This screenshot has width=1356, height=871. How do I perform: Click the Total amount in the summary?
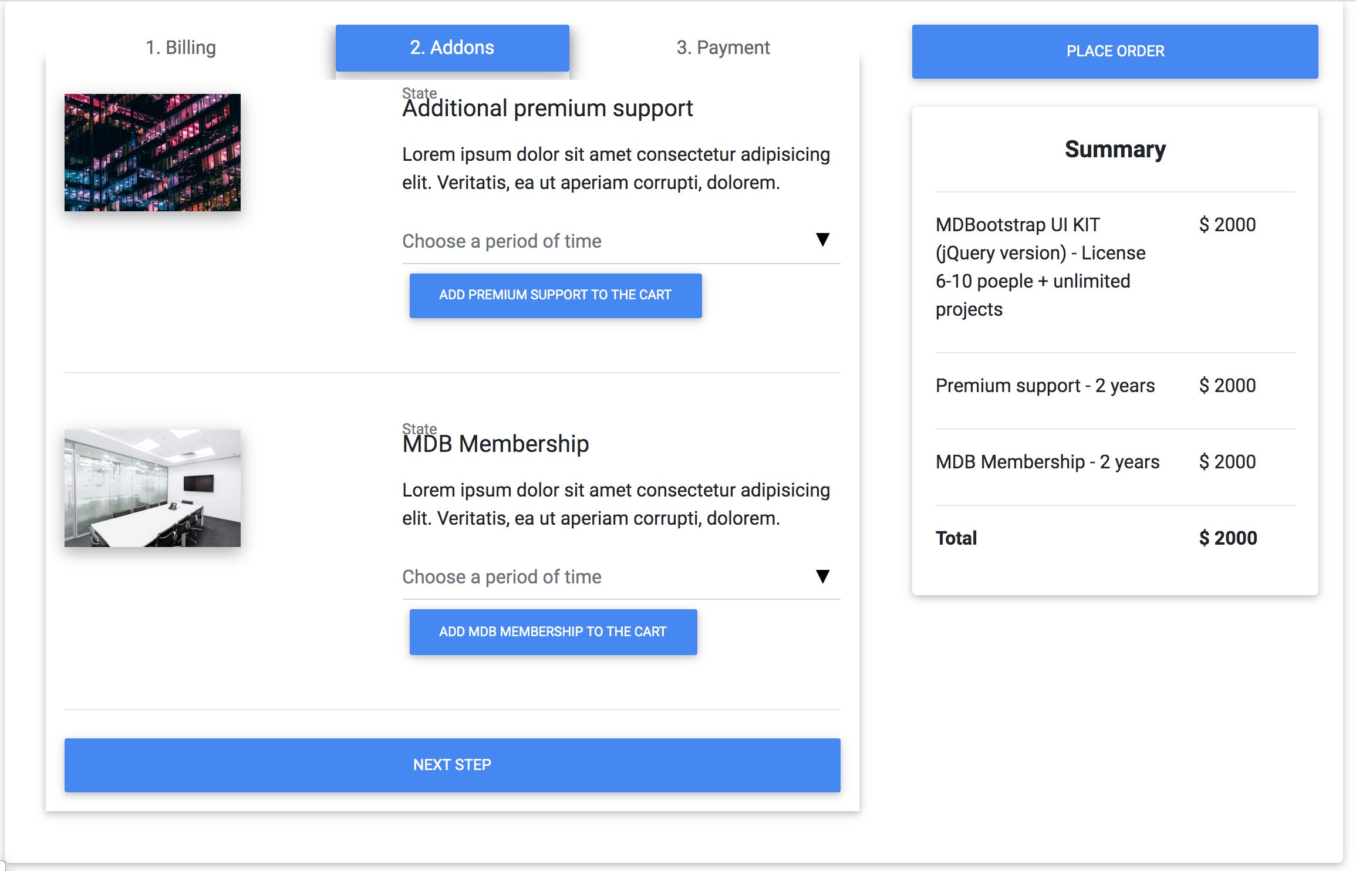point(1227,538)
